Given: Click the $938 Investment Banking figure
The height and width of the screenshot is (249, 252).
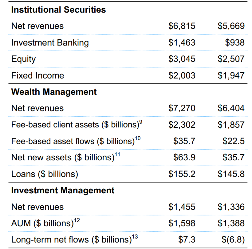Looking at the screenshot, I should pyautogui.click(x=235, y=42).
